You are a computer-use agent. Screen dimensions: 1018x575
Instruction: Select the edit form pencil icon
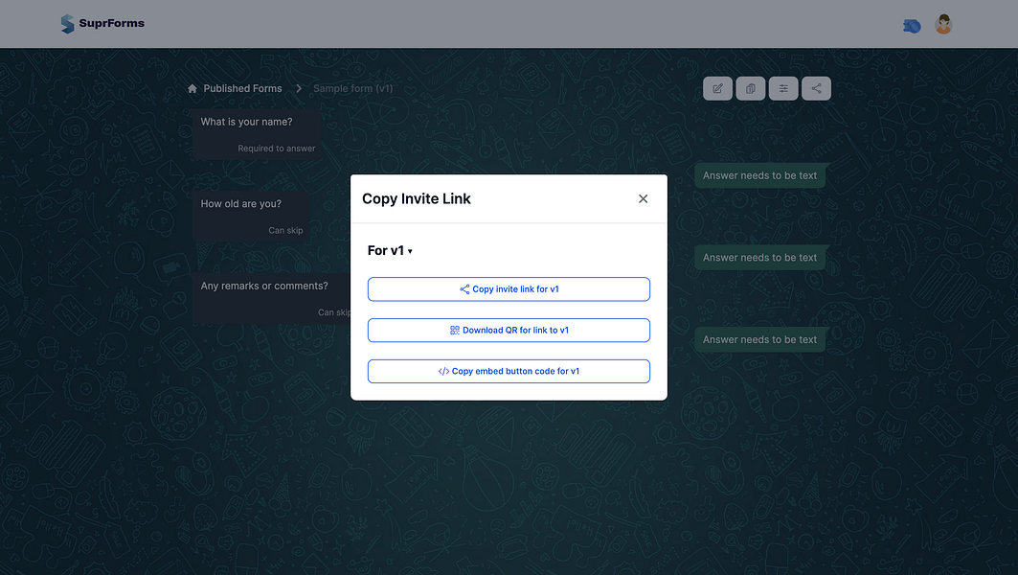click(x=717, y=88)
